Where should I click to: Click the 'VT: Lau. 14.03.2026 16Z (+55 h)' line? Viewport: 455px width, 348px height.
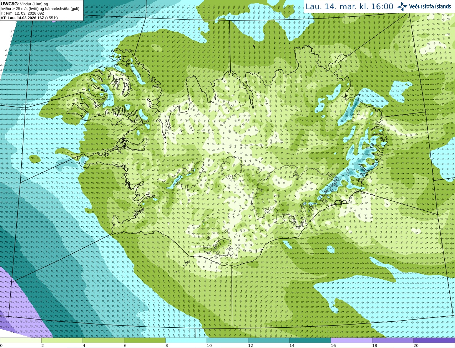(x=29, y=18)
